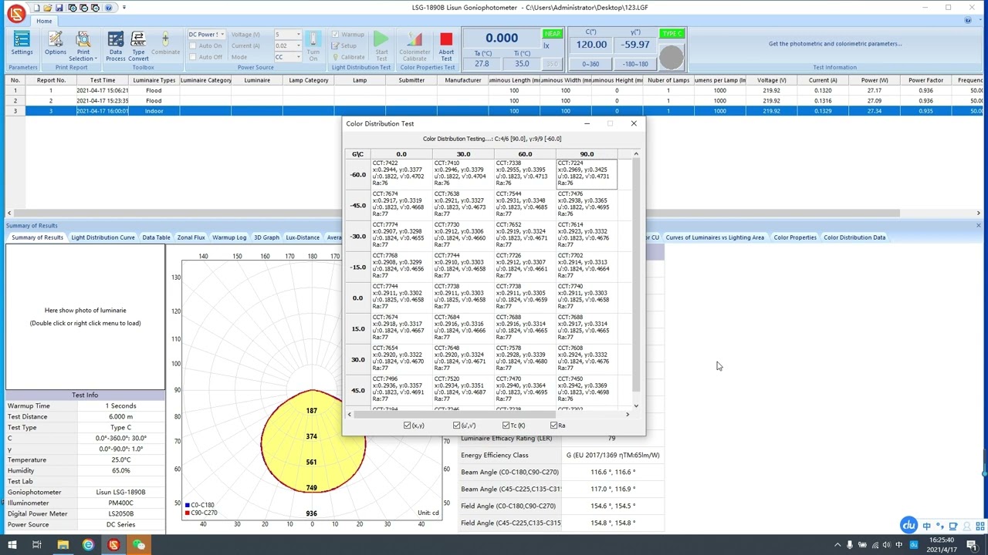The height and width of the screenshot is (555, 988).
Task: Select report row 2 tested 15:23:35
Action: click(x=494, y=100)
